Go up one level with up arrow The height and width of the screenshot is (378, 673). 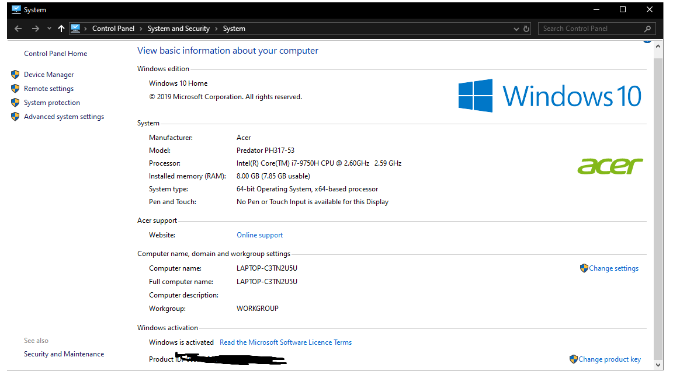click(61, 29)
